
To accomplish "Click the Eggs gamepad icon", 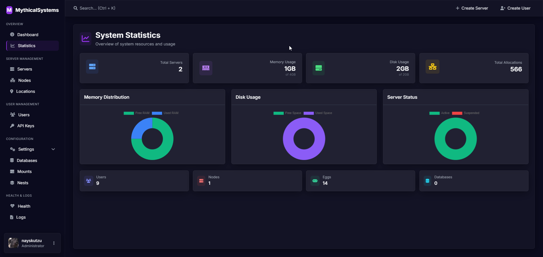I will coord(315,181).
